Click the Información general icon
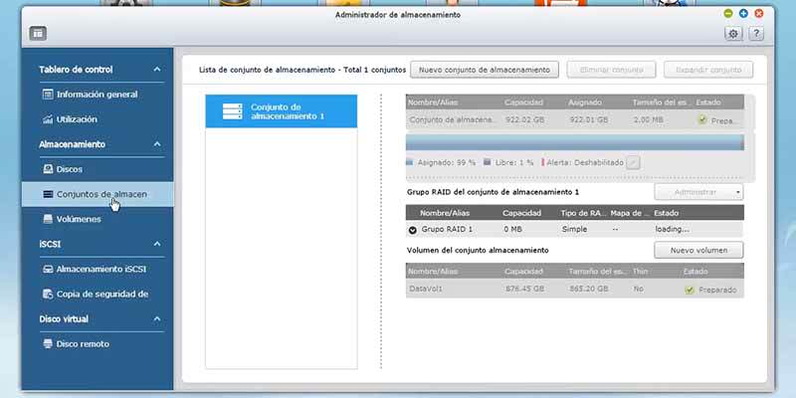This screenshot has width=796, height=398. click(48, 95)
